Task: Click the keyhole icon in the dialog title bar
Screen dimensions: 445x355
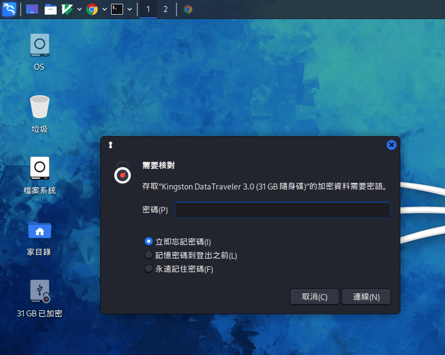Action: [x=111, y=145]
